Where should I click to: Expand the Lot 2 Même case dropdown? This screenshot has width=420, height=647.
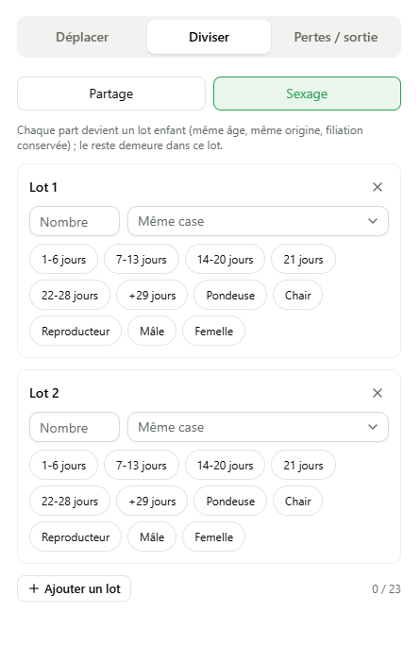point(258,428)
